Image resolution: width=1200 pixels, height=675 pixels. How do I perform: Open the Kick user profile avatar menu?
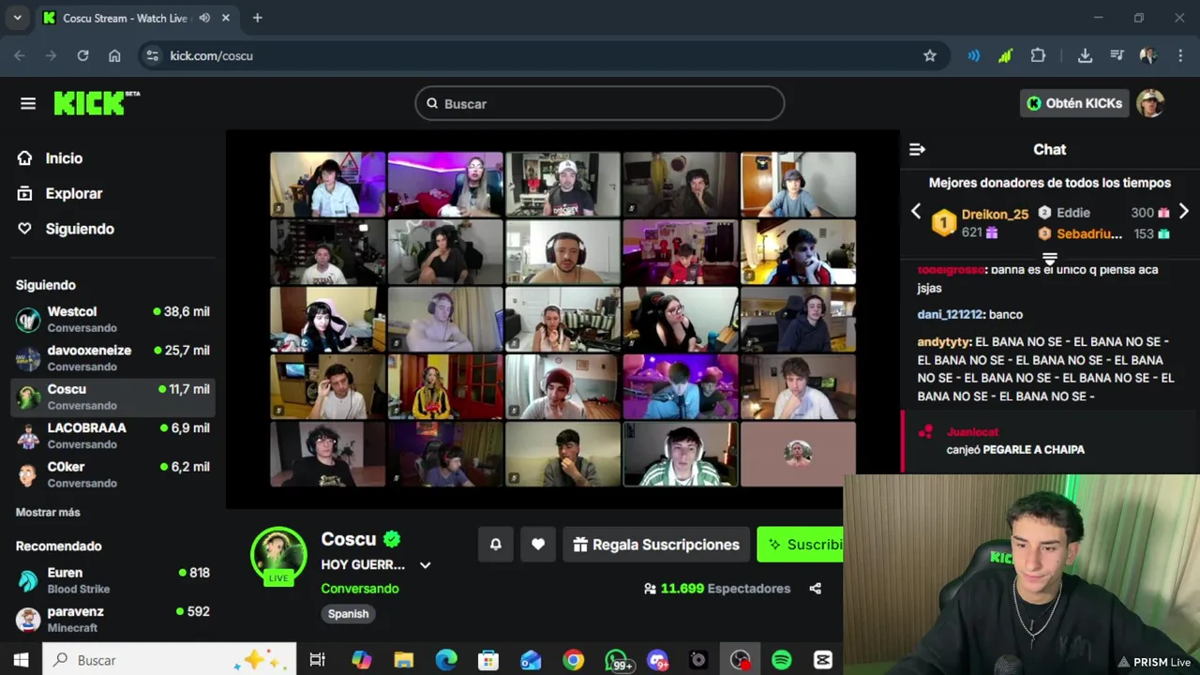click(x=1150, y=103)
